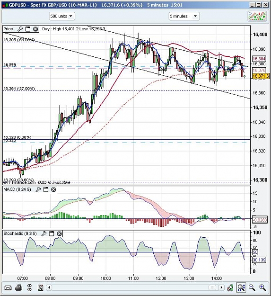
Task: Remove the MACD indicator panel
Action: [53, 189]
